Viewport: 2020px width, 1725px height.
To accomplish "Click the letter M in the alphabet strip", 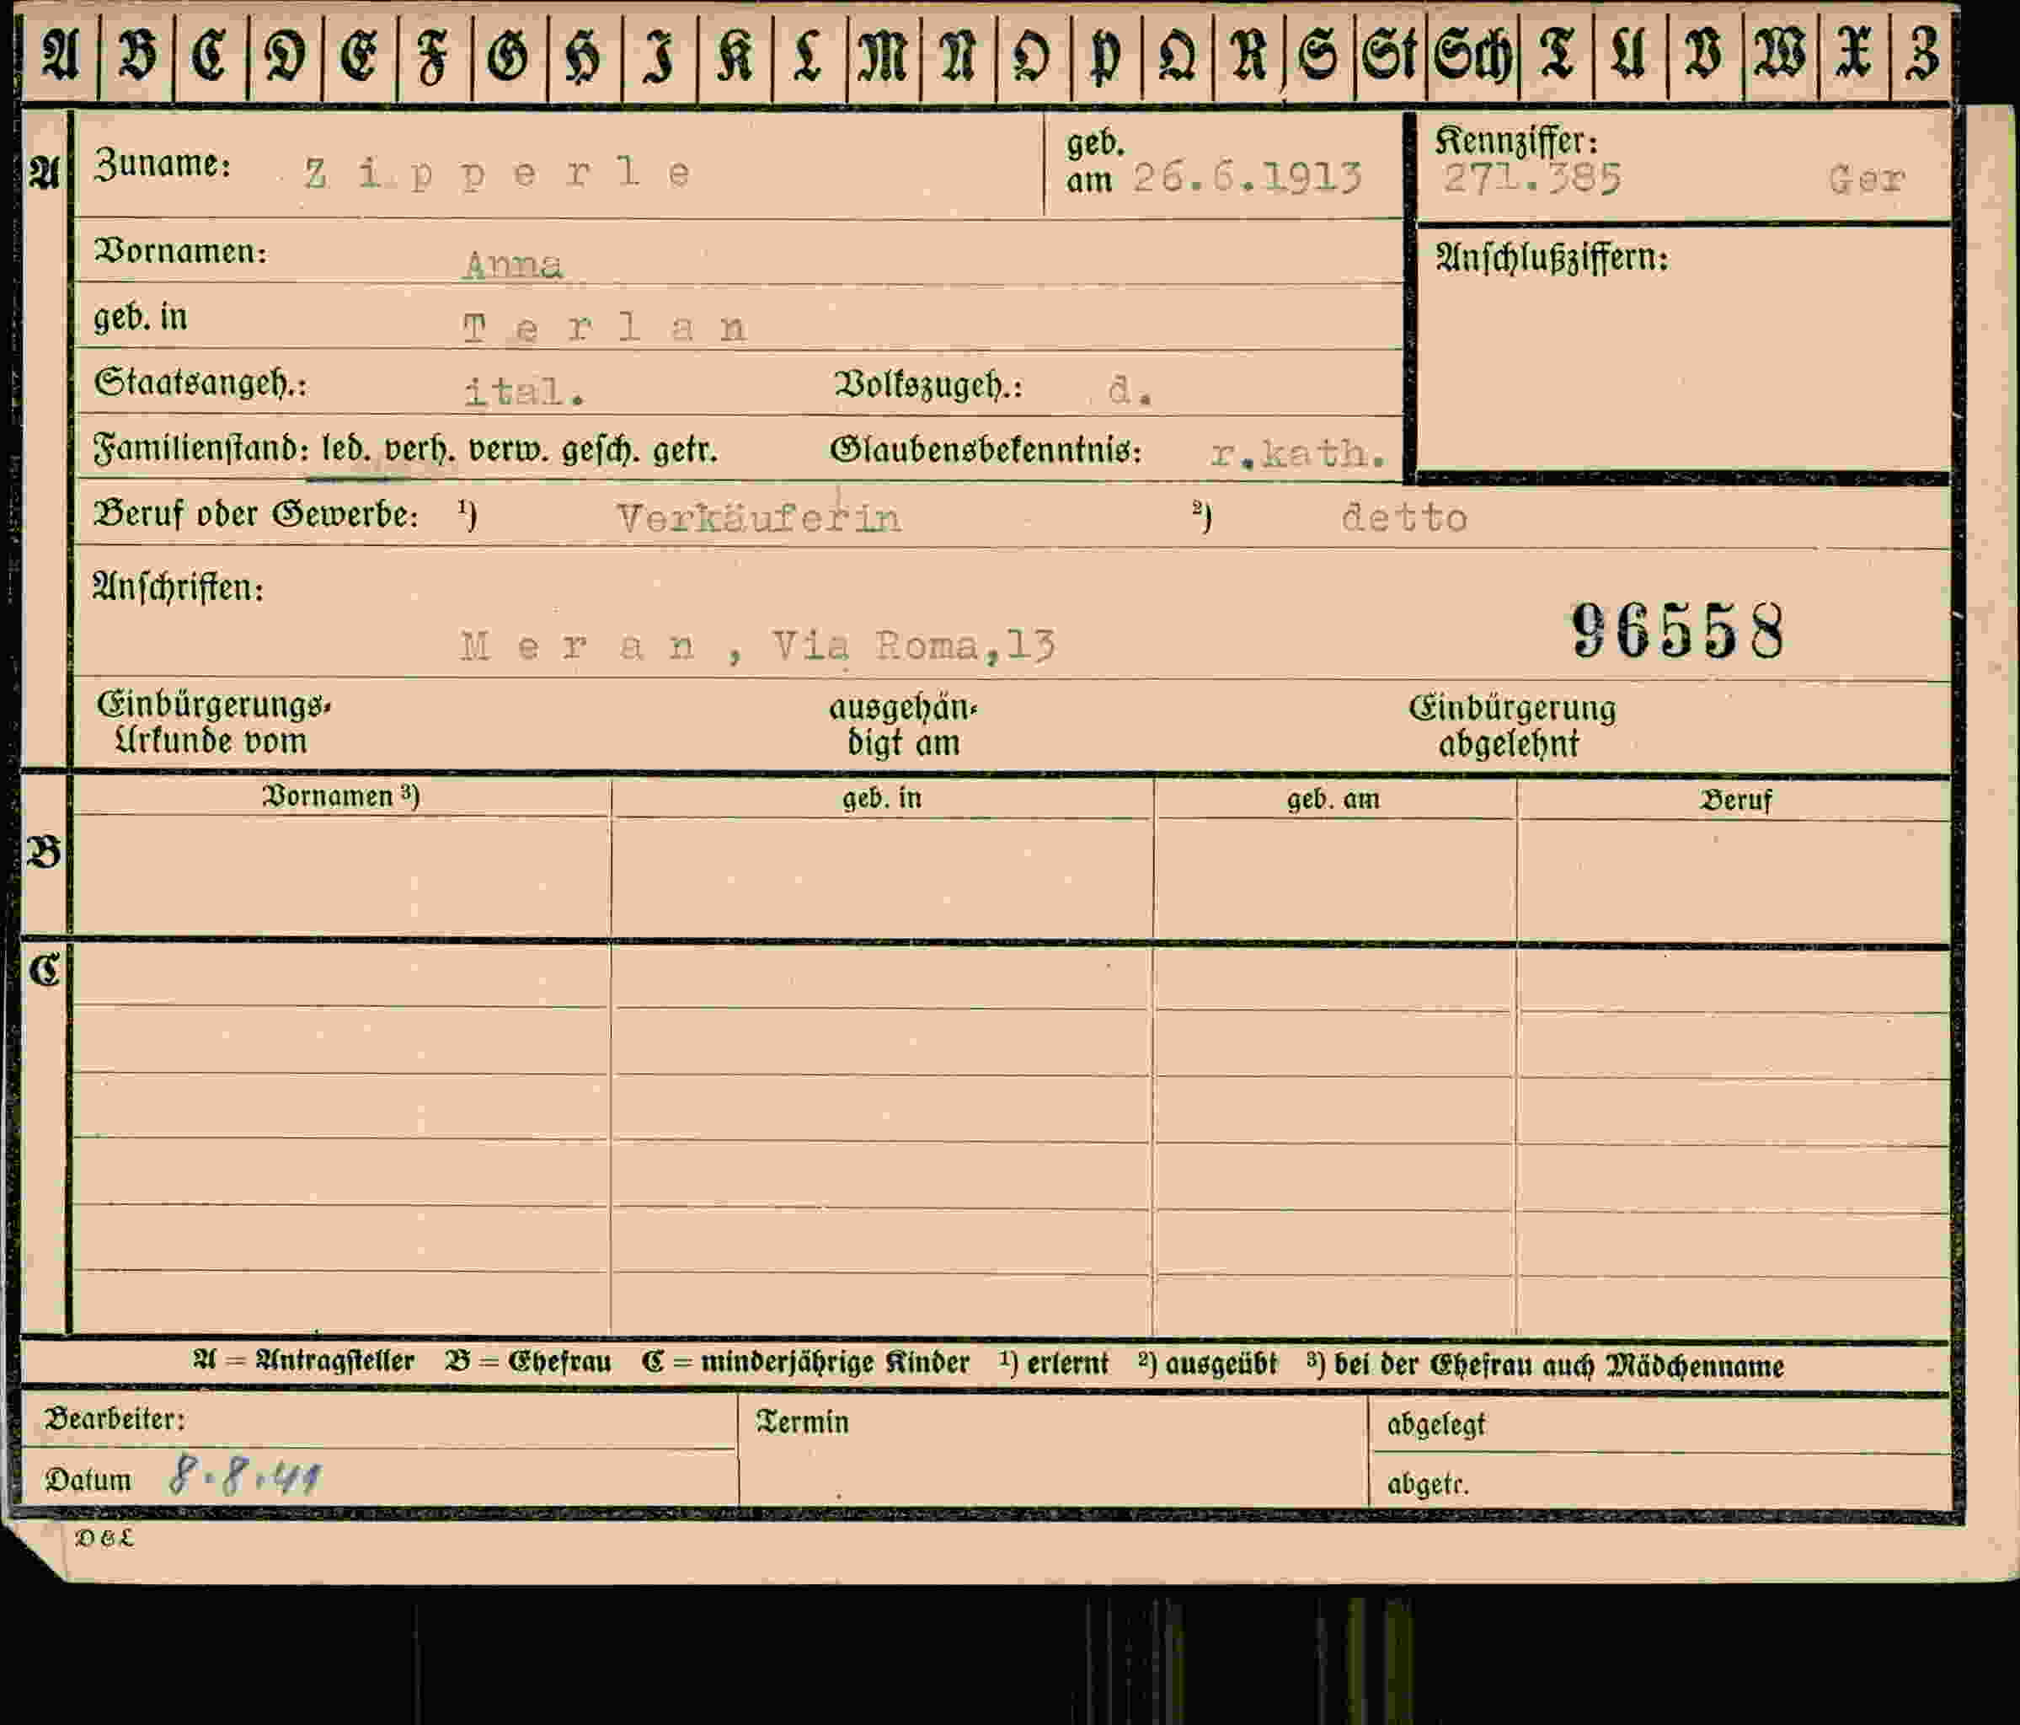I will click(x=882, y=54).
